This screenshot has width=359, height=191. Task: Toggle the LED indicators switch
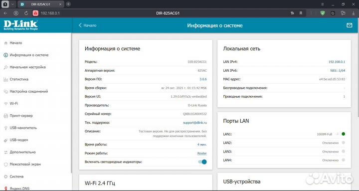pos(202,162)
